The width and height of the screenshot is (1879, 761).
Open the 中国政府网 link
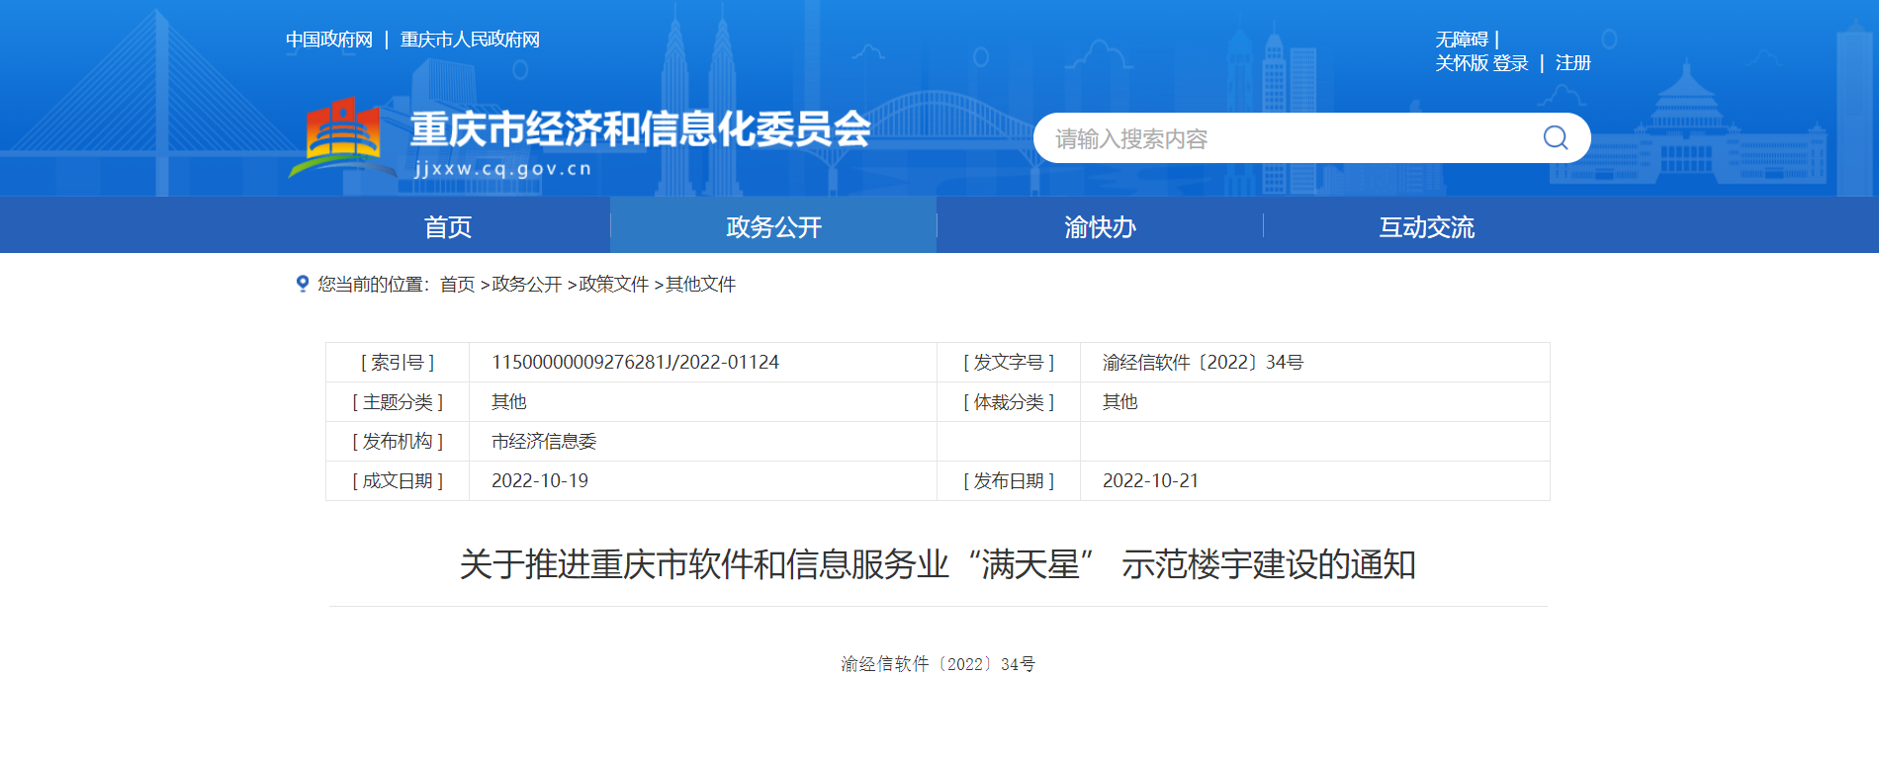coord(329,40)
